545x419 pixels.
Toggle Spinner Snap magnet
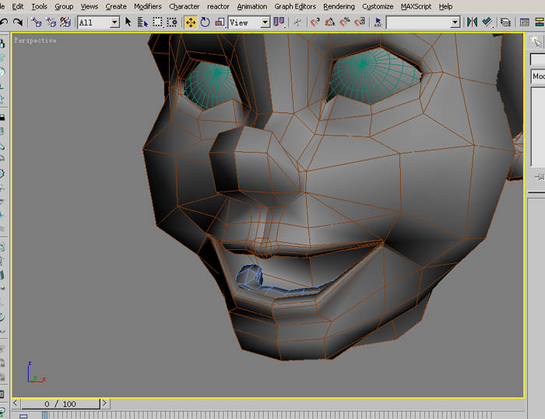[x=360, y=23]
